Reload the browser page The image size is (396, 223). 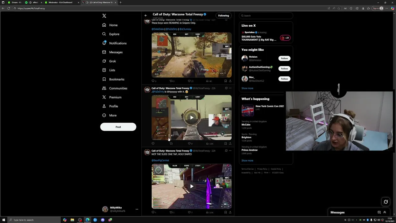pos(9,8)
